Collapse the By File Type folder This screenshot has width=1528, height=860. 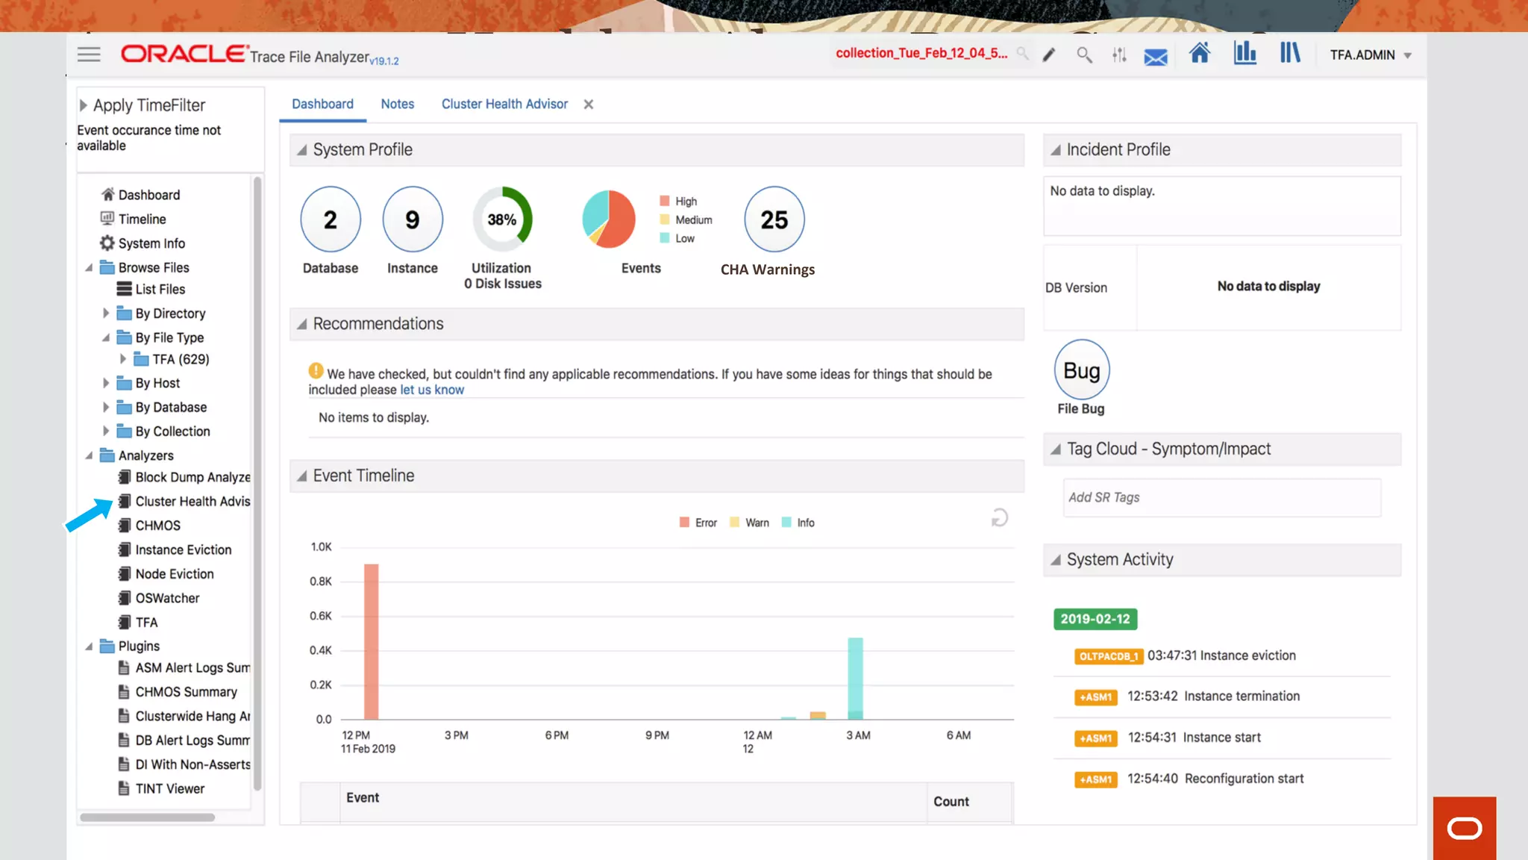click(x=106, y=337)
